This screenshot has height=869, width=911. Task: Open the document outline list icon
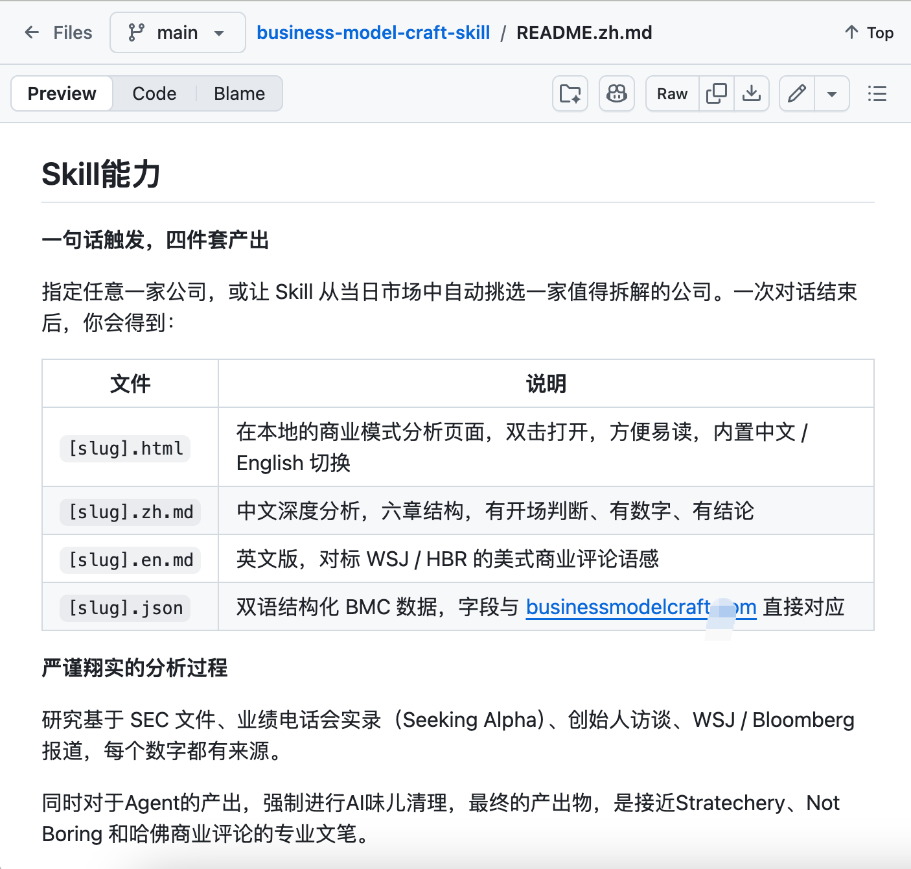(x=877, y=93)
